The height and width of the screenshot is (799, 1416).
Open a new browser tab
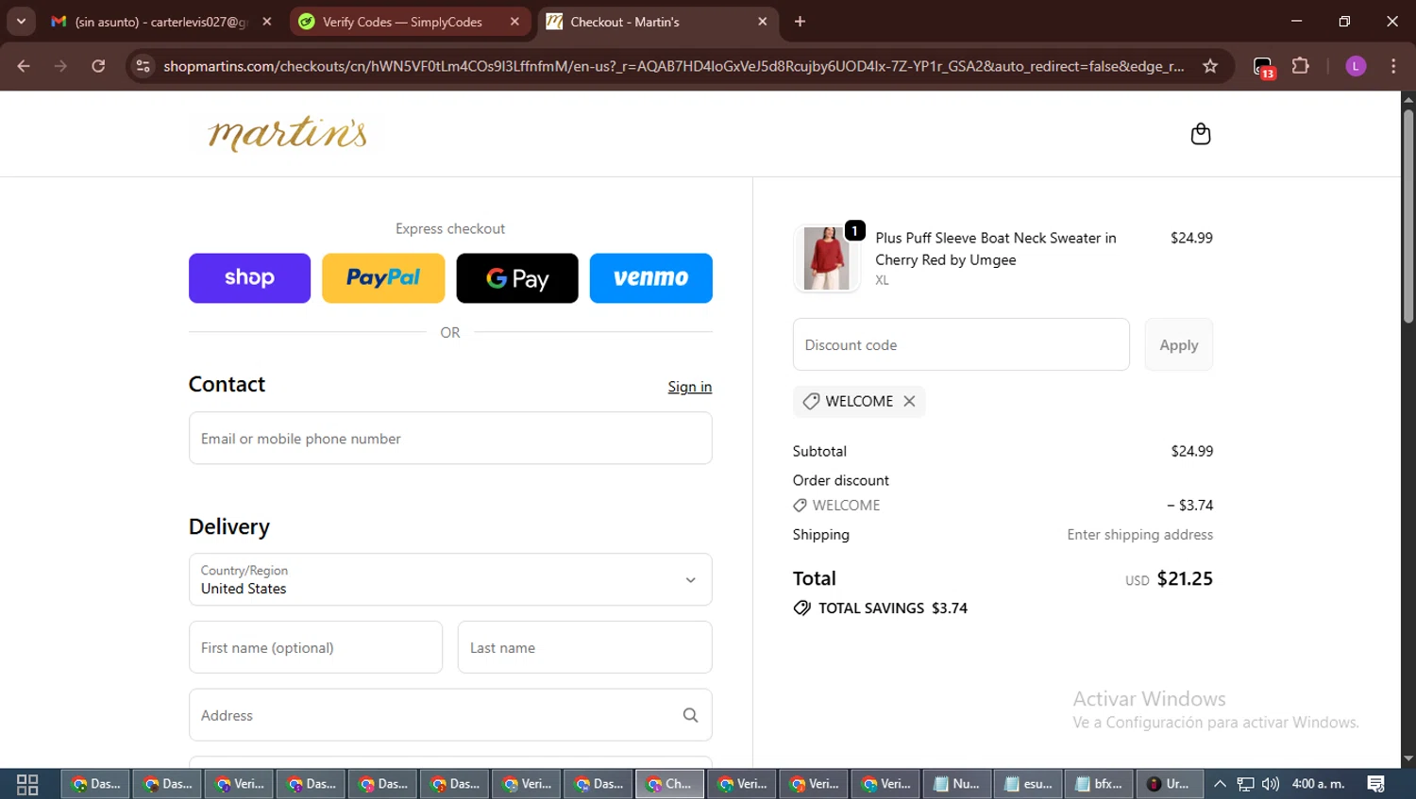click(x=800, y=22)
